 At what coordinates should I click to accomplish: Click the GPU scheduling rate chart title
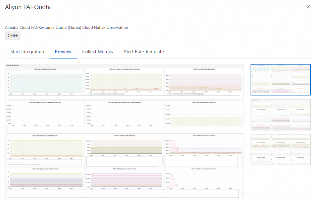pos(204,103)
